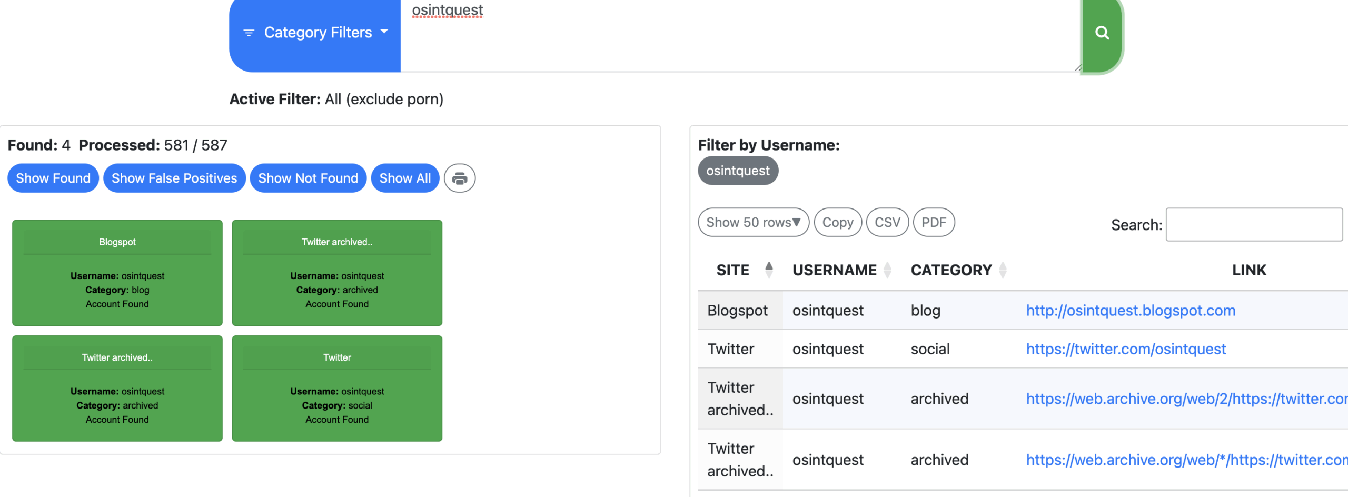This screenshot has width=1348, height=497.
Task: Click the 'Filter by Username:' heading
Action: 769,145
